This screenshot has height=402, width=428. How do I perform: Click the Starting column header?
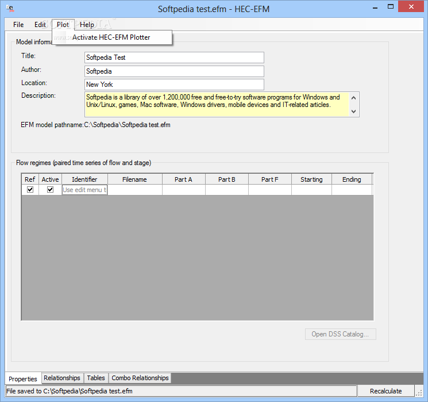[x=312, y=179]
